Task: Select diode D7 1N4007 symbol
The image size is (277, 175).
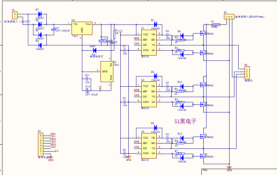Action: pyautogui.click(x=40, y=14)
